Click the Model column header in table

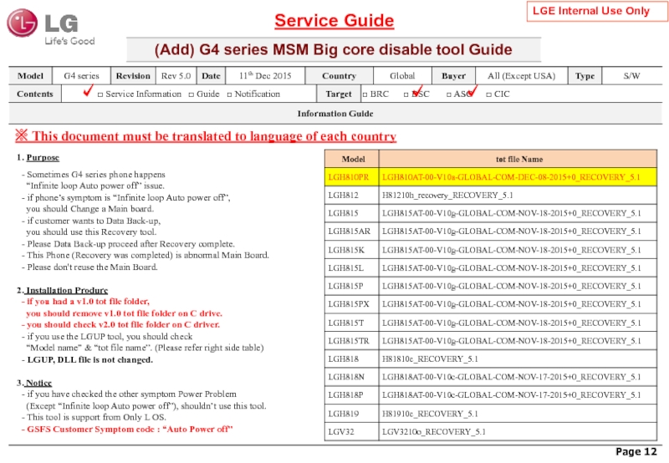click(351, 159)
